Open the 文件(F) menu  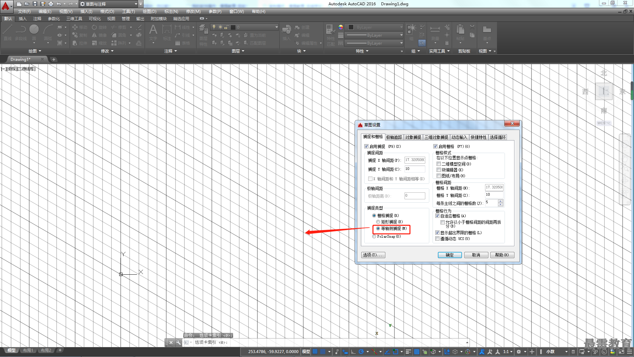[x=24, y=12]
